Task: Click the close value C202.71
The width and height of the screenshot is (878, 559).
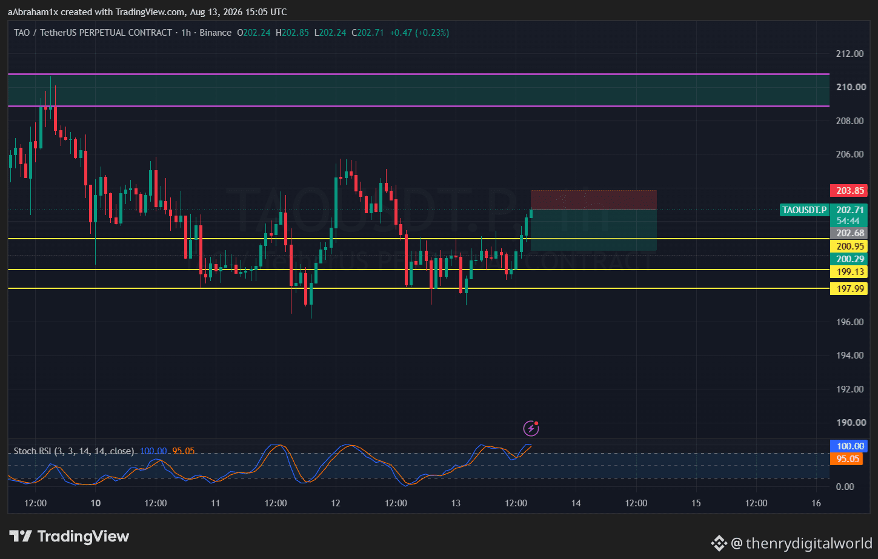Action: click(x=368, y=33)
